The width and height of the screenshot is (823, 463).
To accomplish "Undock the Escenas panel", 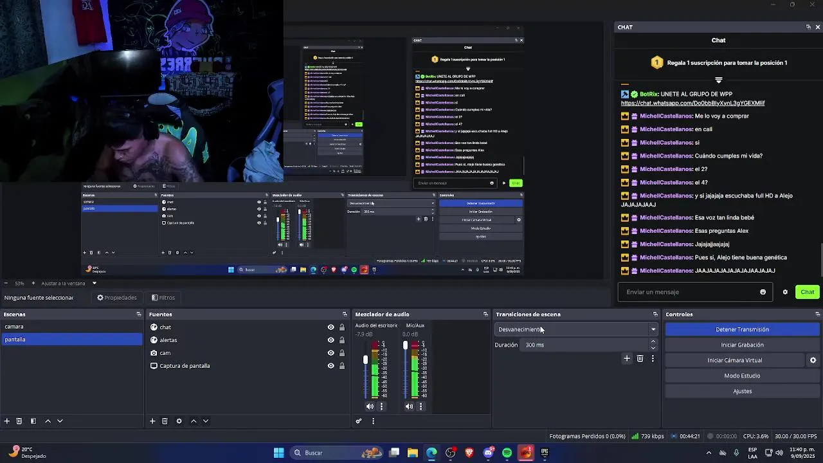I will pos(139,314).
